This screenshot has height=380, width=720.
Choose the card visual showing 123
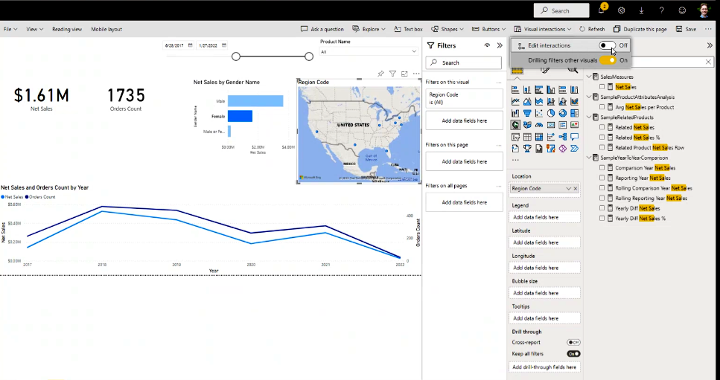(x=551, y=125)
